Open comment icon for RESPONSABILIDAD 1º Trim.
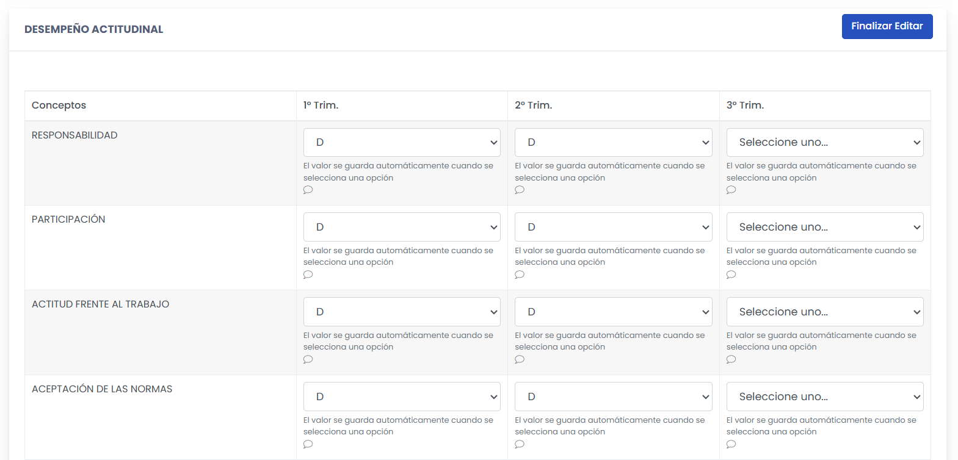 pos(308,190)
